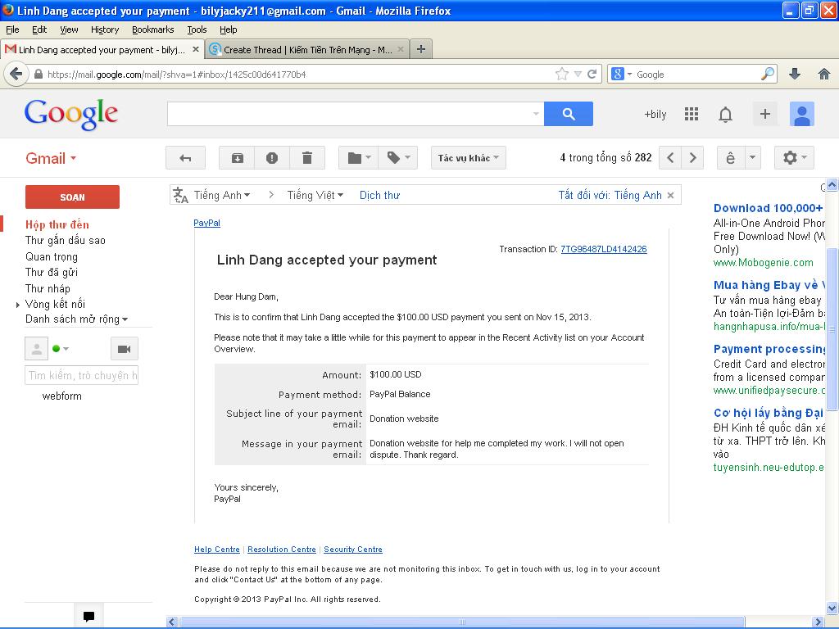This screenshot has width=839, height=629.
Task: Click the Firefox back arrow button
Action: 16,74
